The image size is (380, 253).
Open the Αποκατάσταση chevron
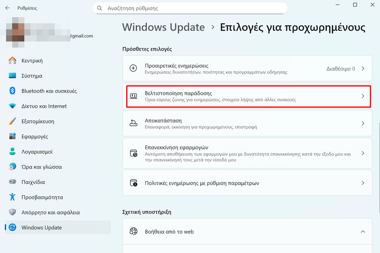coord(363,123)
